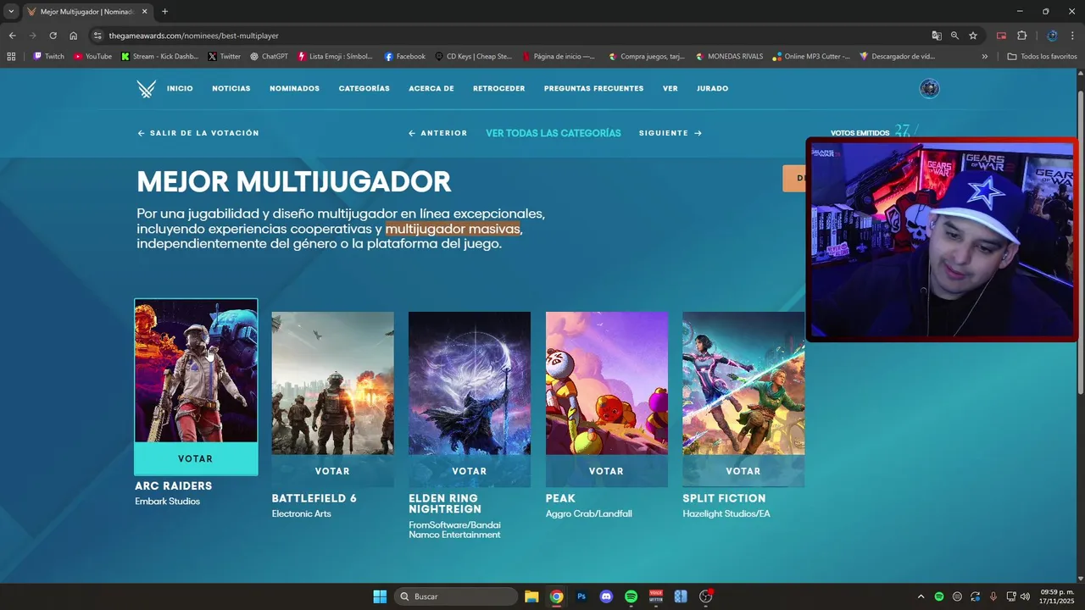Open a new browser tab
This screenshot has width=1085, height=610.
[x=164, y=12]
